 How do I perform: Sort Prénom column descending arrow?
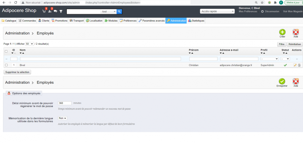[190, 53]
